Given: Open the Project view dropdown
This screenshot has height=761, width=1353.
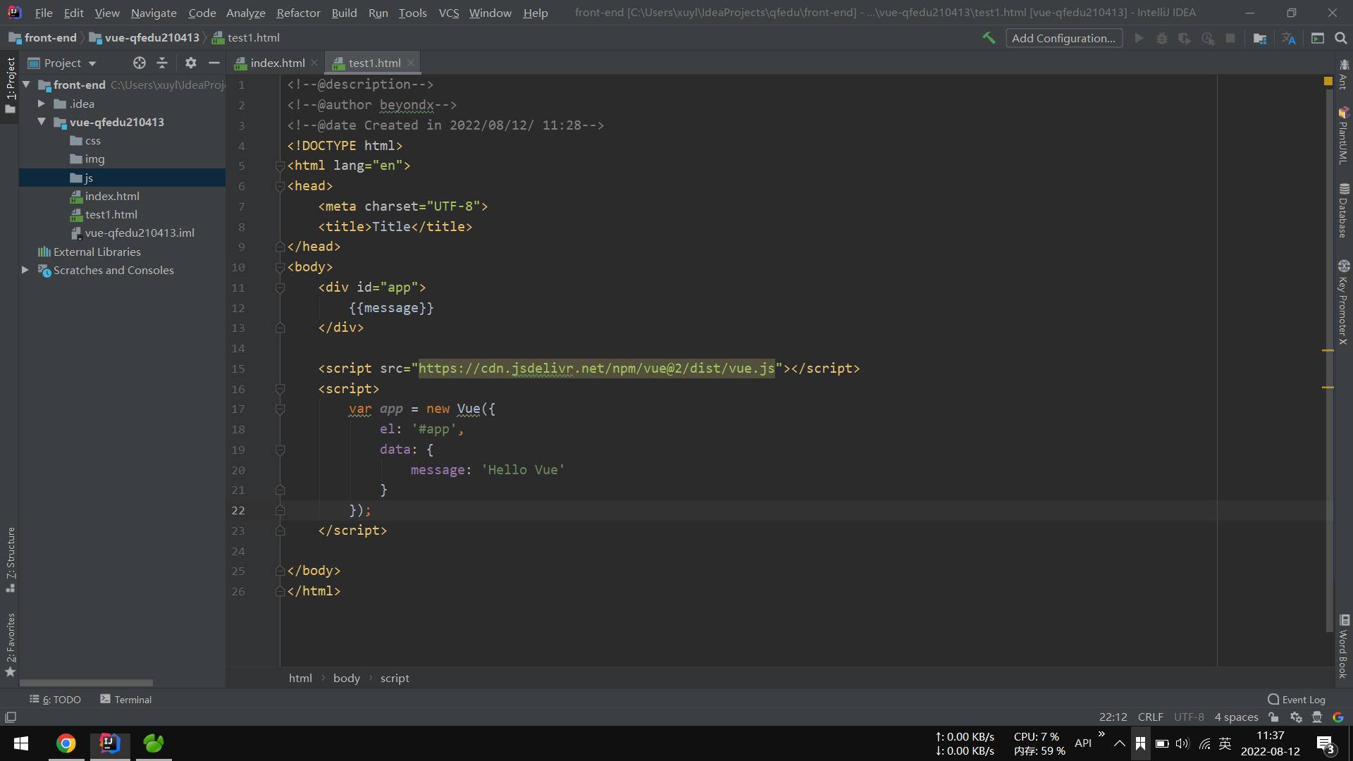Looking at the screenshot, I should [x=62, y=63].
